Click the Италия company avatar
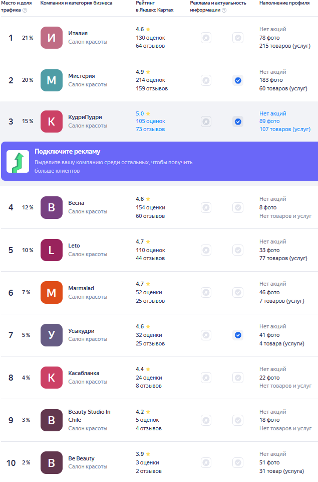The height and width of the screenshot is (482, 318). pyautogui.click(x=52, y=38)
